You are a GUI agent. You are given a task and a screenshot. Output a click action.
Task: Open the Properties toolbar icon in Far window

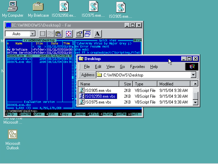pos(79,34)
